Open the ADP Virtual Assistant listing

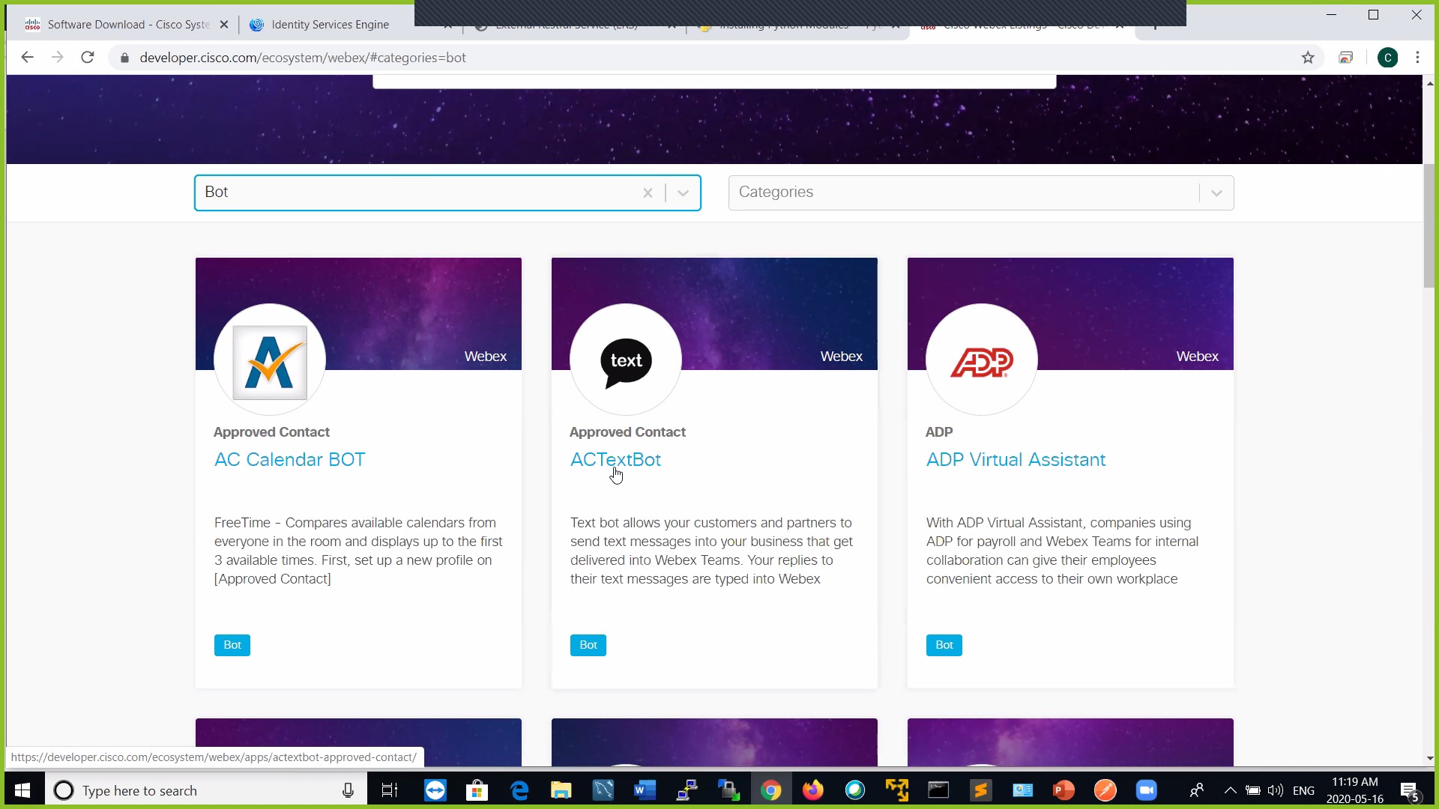1016,459
